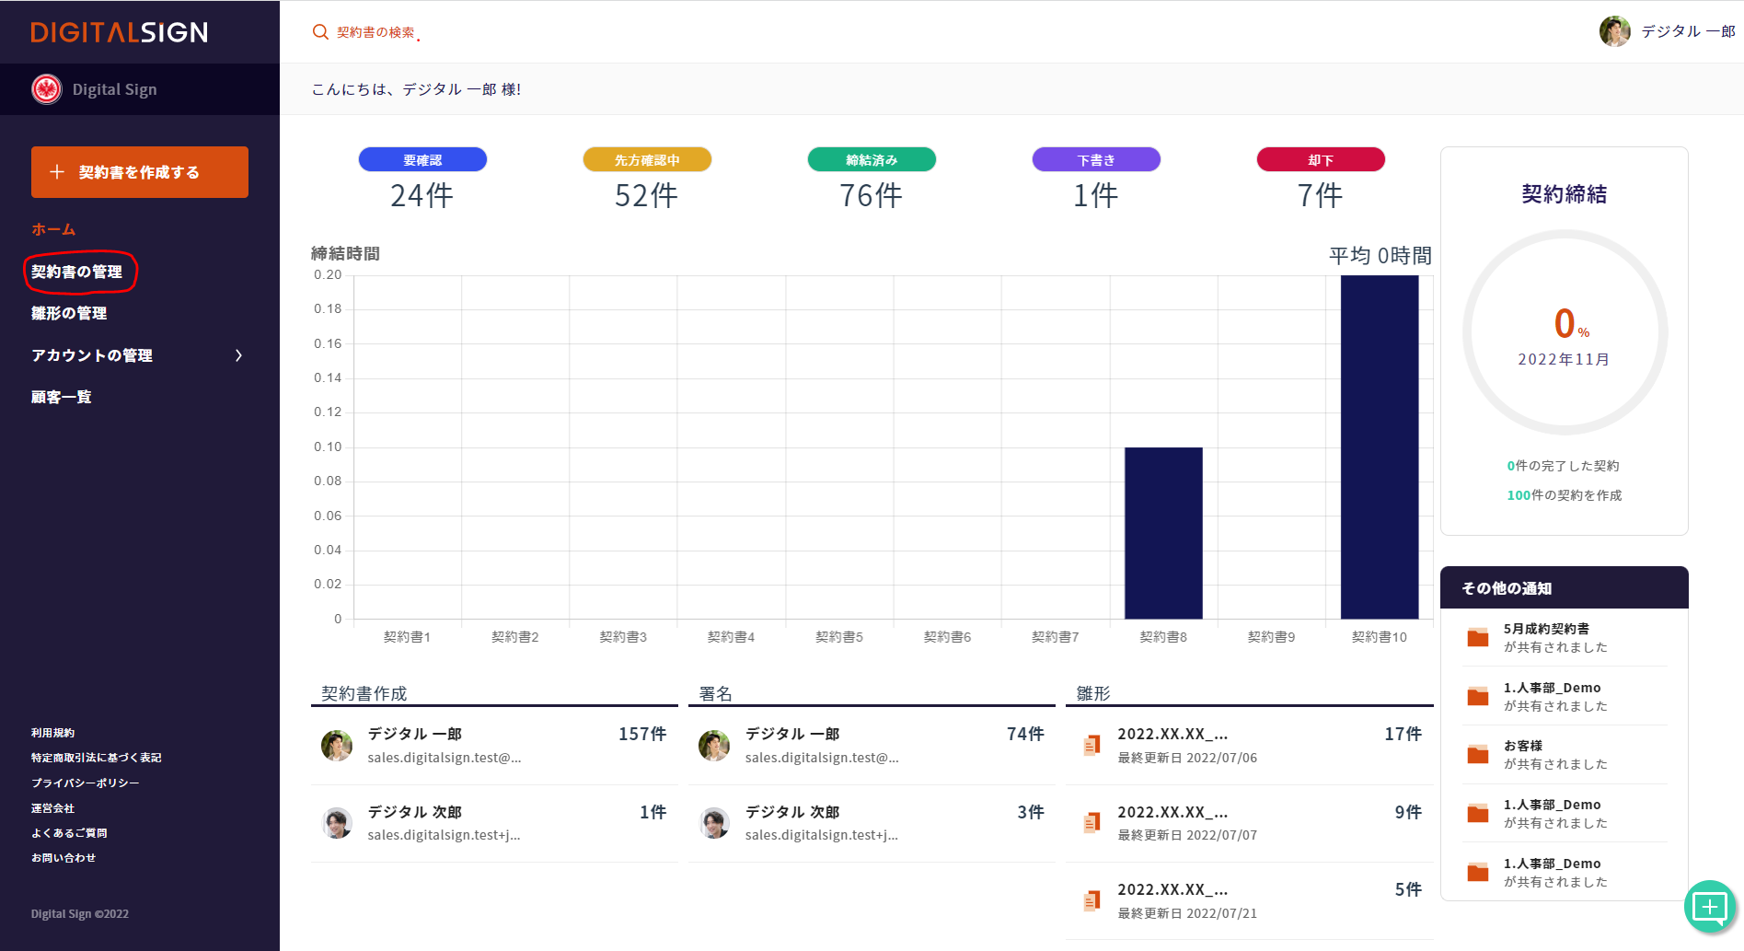
Task: Click the 却下 status badge
Action: 1321,160
